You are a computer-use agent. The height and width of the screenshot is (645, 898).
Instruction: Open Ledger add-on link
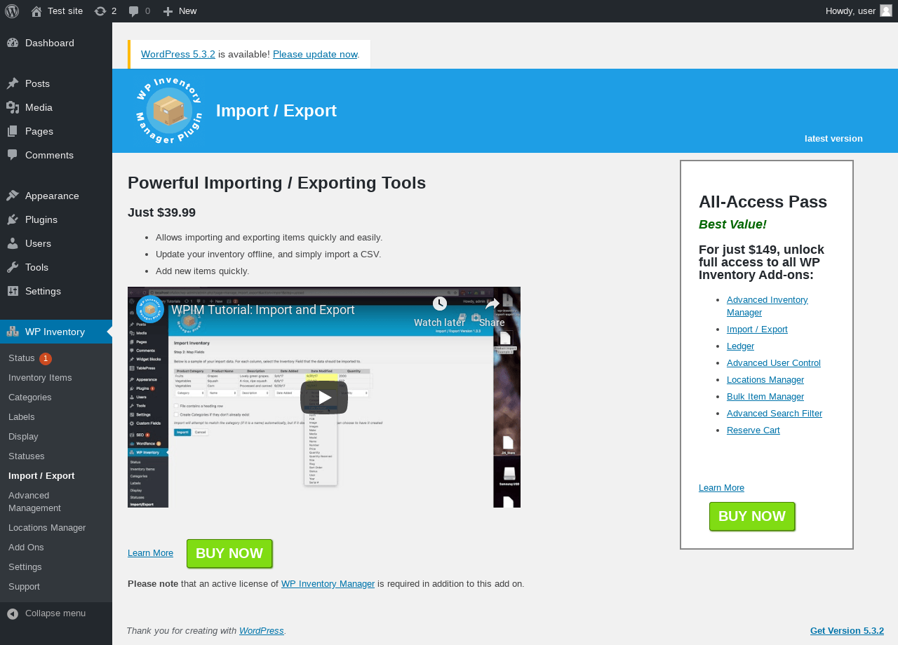(x=740, y=346)
